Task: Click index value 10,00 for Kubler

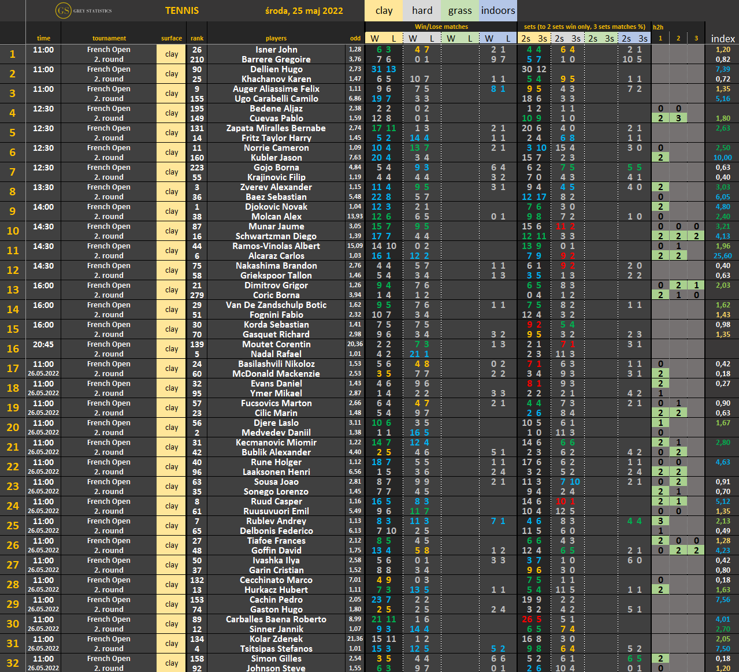Action: [x=723, y=158]
